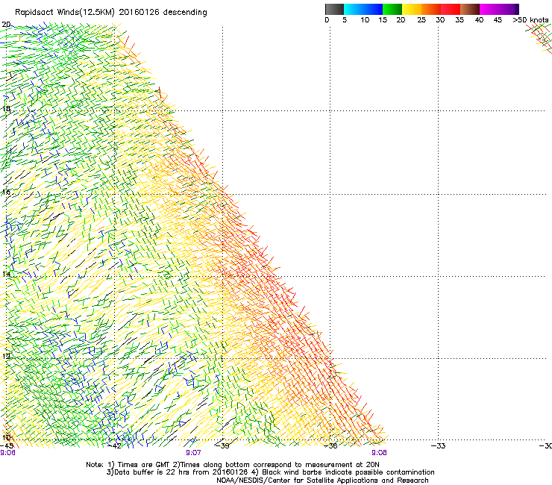This screenshot has height=485, width=552.
Task: Click the cyan-blue 5-15 knots color segment
Action: tap(363, 9)
